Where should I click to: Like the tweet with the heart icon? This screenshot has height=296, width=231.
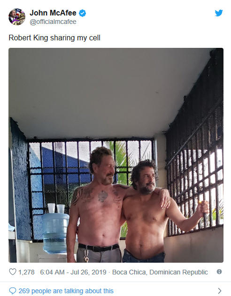click(13, 272)
